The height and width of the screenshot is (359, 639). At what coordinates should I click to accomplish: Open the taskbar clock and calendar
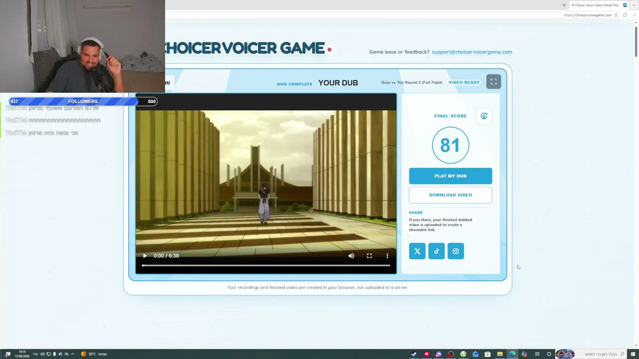[x=22, y=354]
